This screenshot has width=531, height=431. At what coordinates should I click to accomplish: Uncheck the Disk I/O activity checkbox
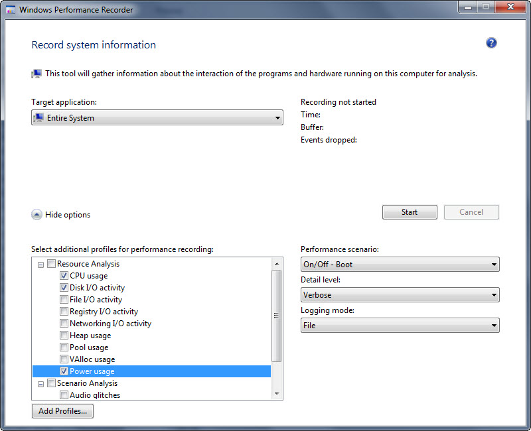click(x=64, y=288)
